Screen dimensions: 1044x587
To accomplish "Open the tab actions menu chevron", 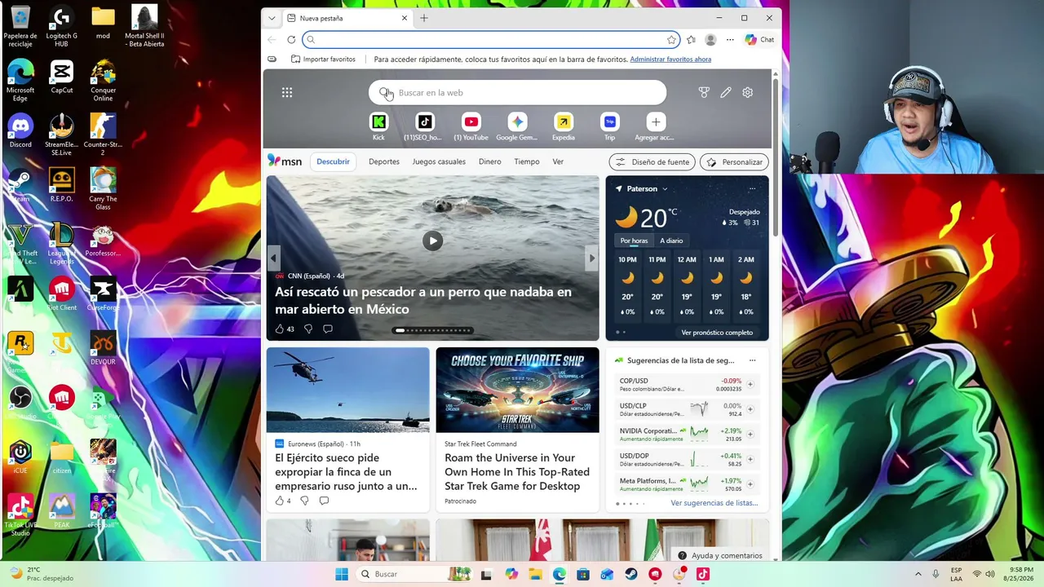I will point(272,18).
